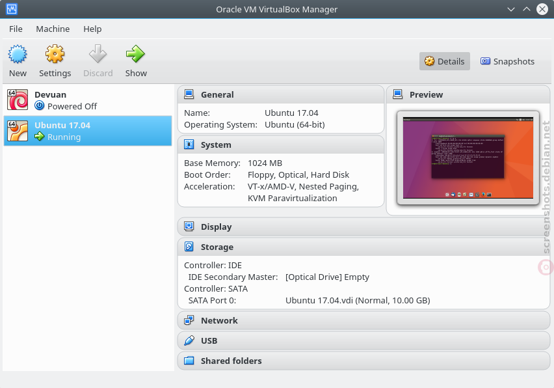Click the Discard arrow toolbar icon
The height and width of the screenshot is (388, 554).
tap(98, 54)
